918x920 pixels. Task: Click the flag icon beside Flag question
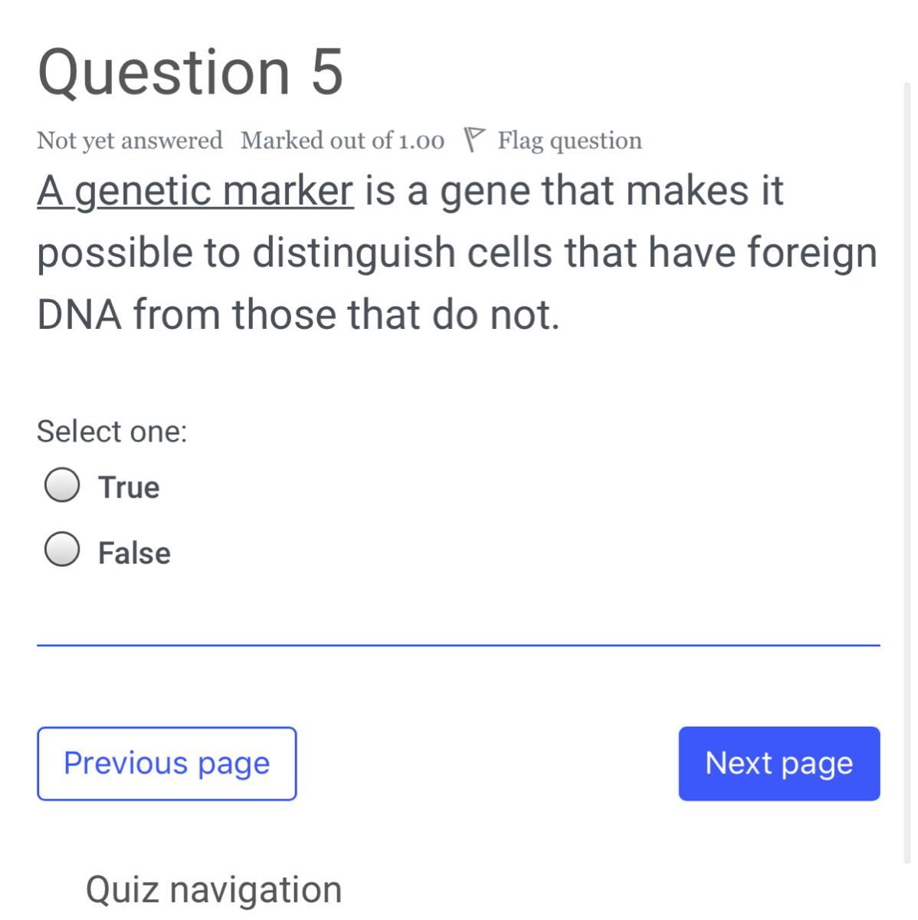[x=474, y=140]
